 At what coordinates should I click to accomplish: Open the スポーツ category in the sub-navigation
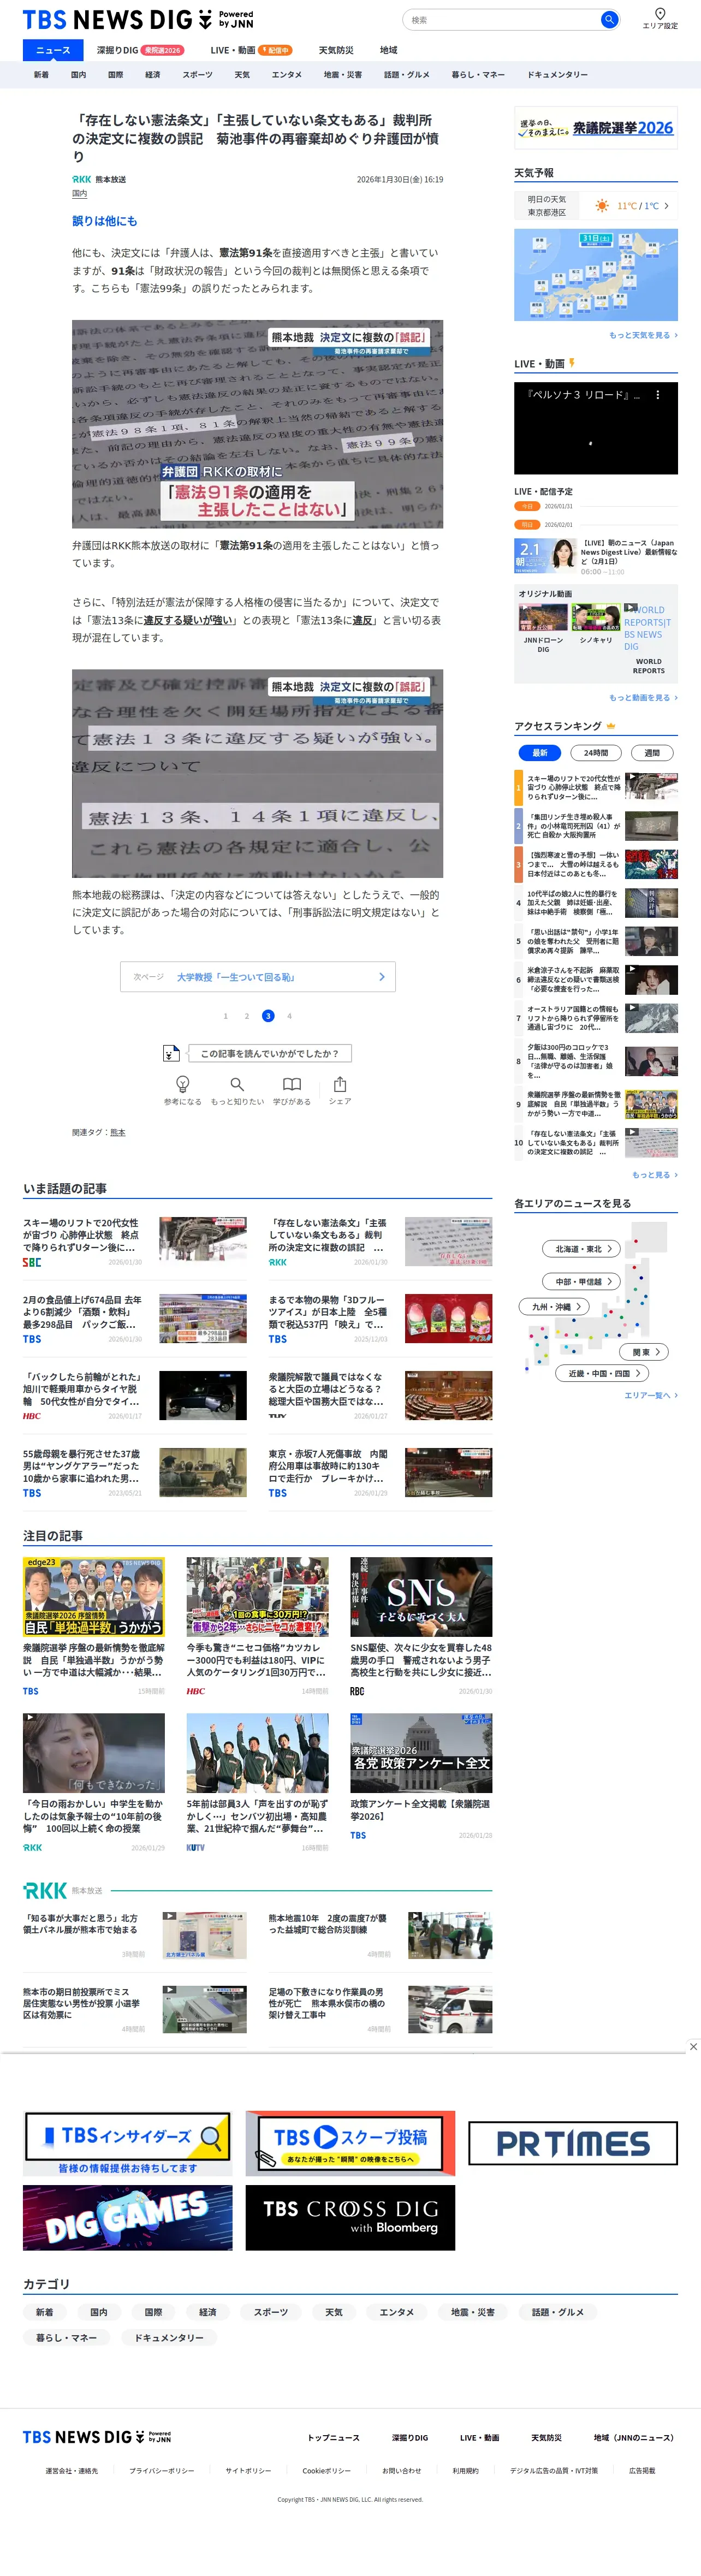197,75
